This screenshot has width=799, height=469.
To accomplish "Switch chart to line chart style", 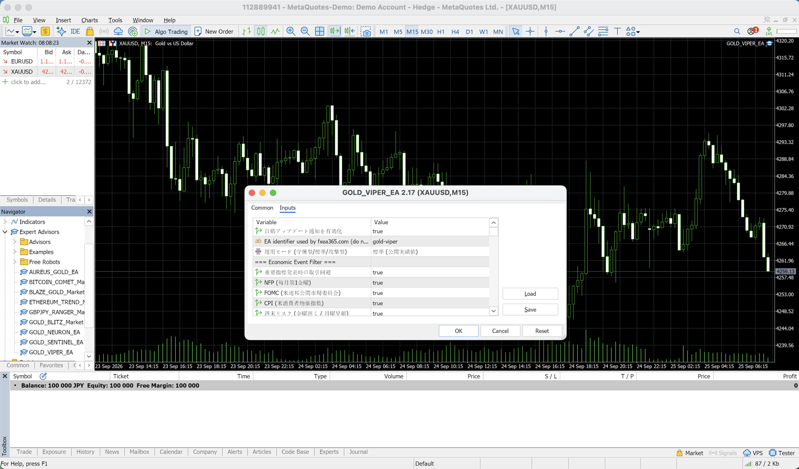I will click(275, 31).
